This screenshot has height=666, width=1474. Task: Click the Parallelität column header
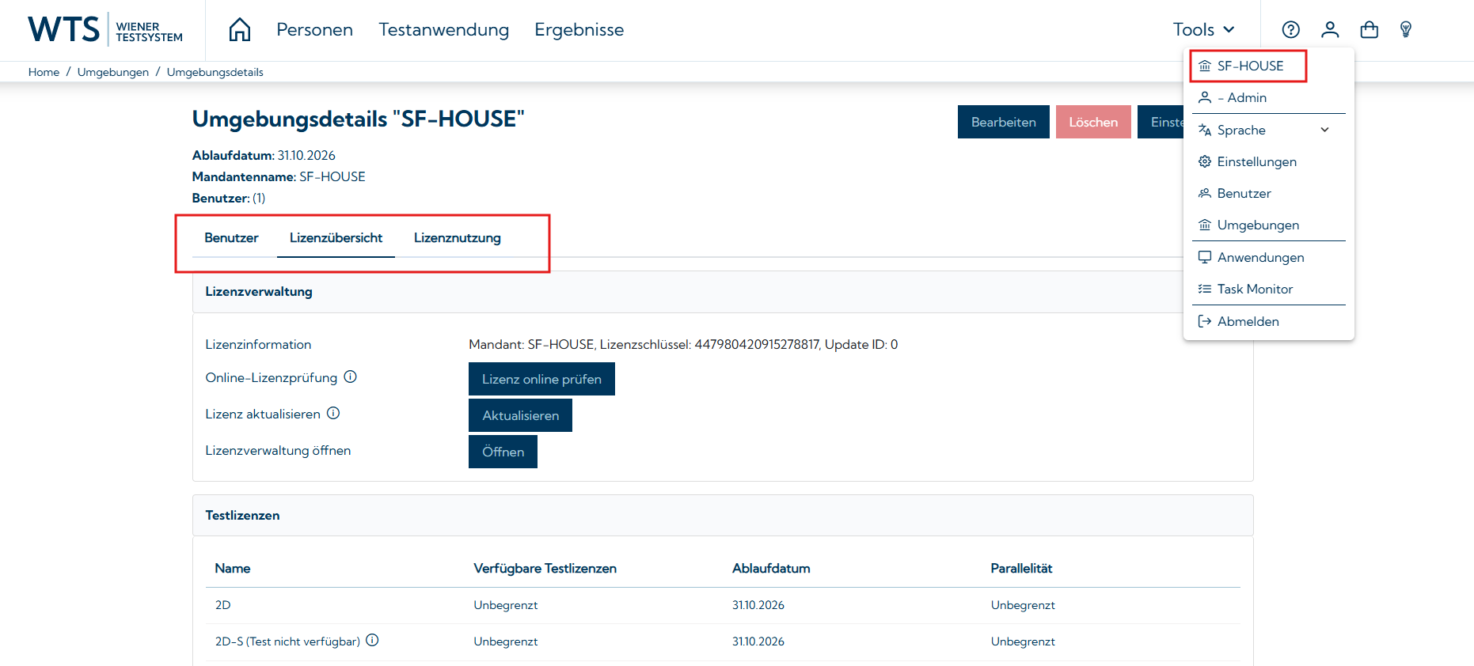[x=1021, y=569]
